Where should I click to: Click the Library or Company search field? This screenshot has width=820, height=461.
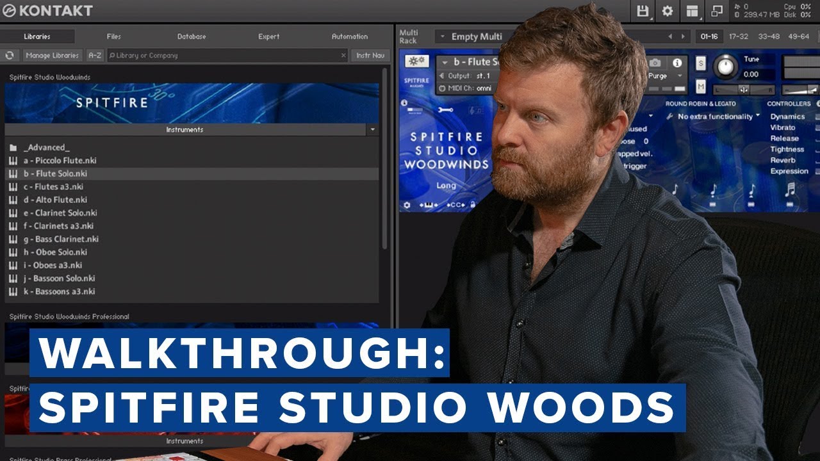coord(227,56)
